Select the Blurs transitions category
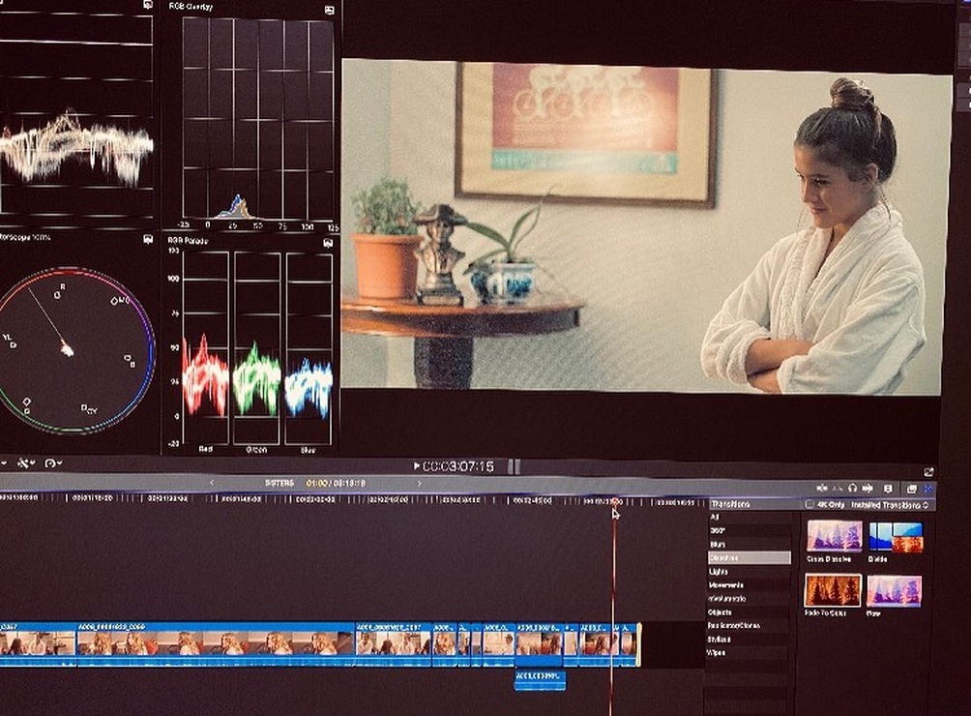This screenshot has width=971, height=716. 718,545
